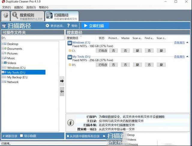Open the 选项(O) menu
This screenshot has width=192, height=146.
pos(31,7)
